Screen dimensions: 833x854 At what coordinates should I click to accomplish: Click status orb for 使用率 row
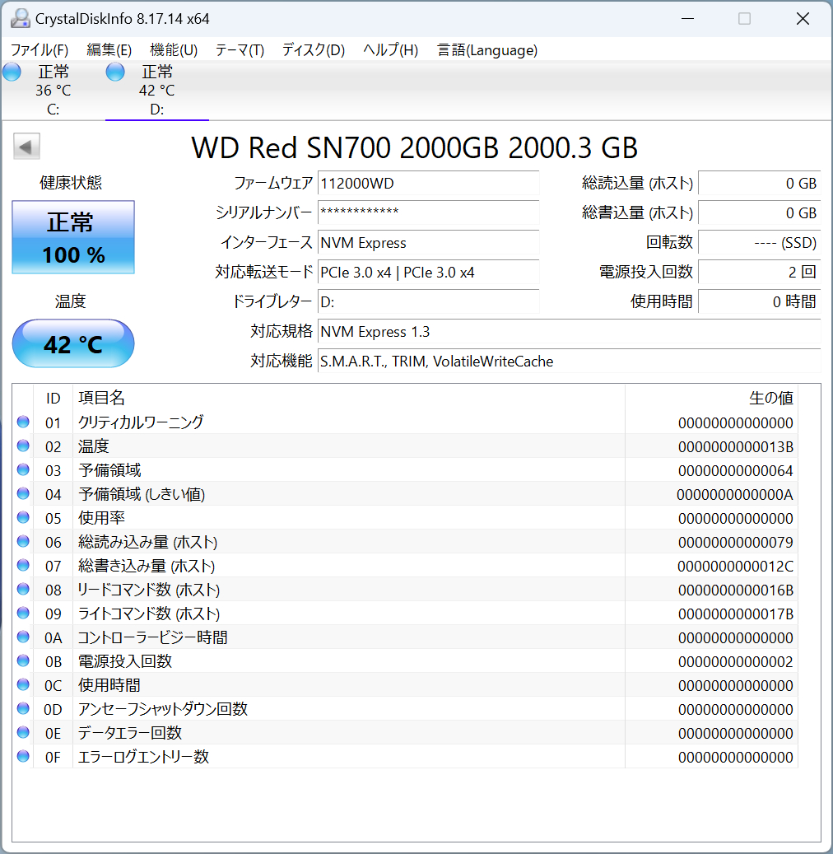tap(23, 518)
